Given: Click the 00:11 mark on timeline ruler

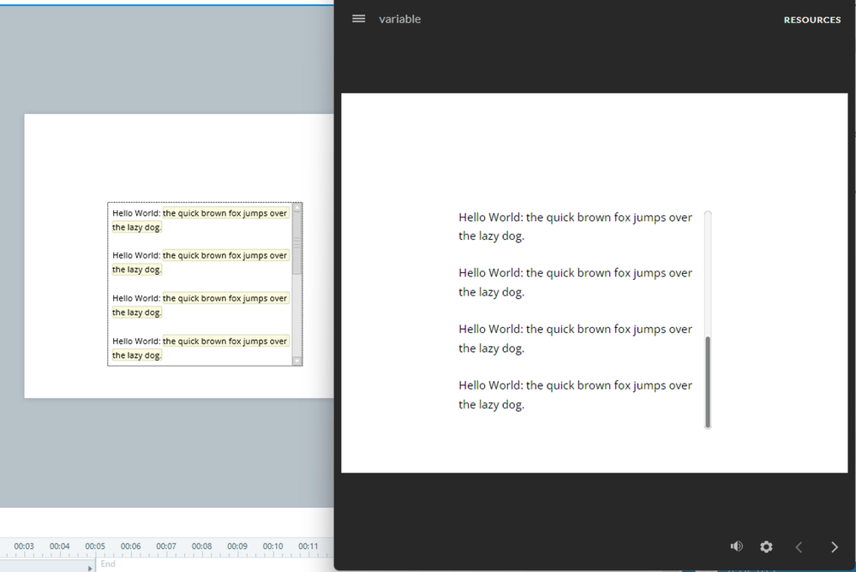Looking at the screenshot, I should click(x=308, y=546).
